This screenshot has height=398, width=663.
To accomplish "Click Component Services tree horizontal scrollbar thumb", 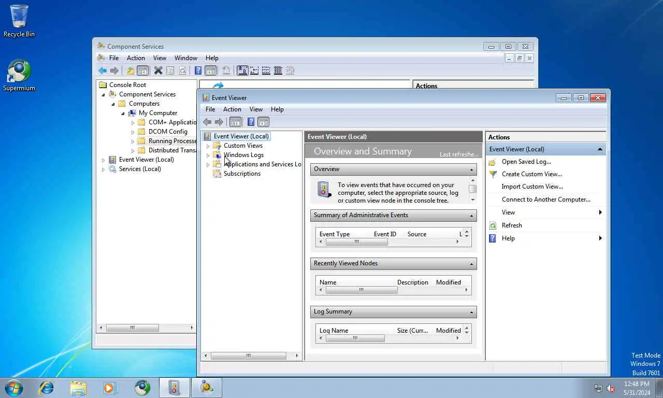I will coord(133,328).
